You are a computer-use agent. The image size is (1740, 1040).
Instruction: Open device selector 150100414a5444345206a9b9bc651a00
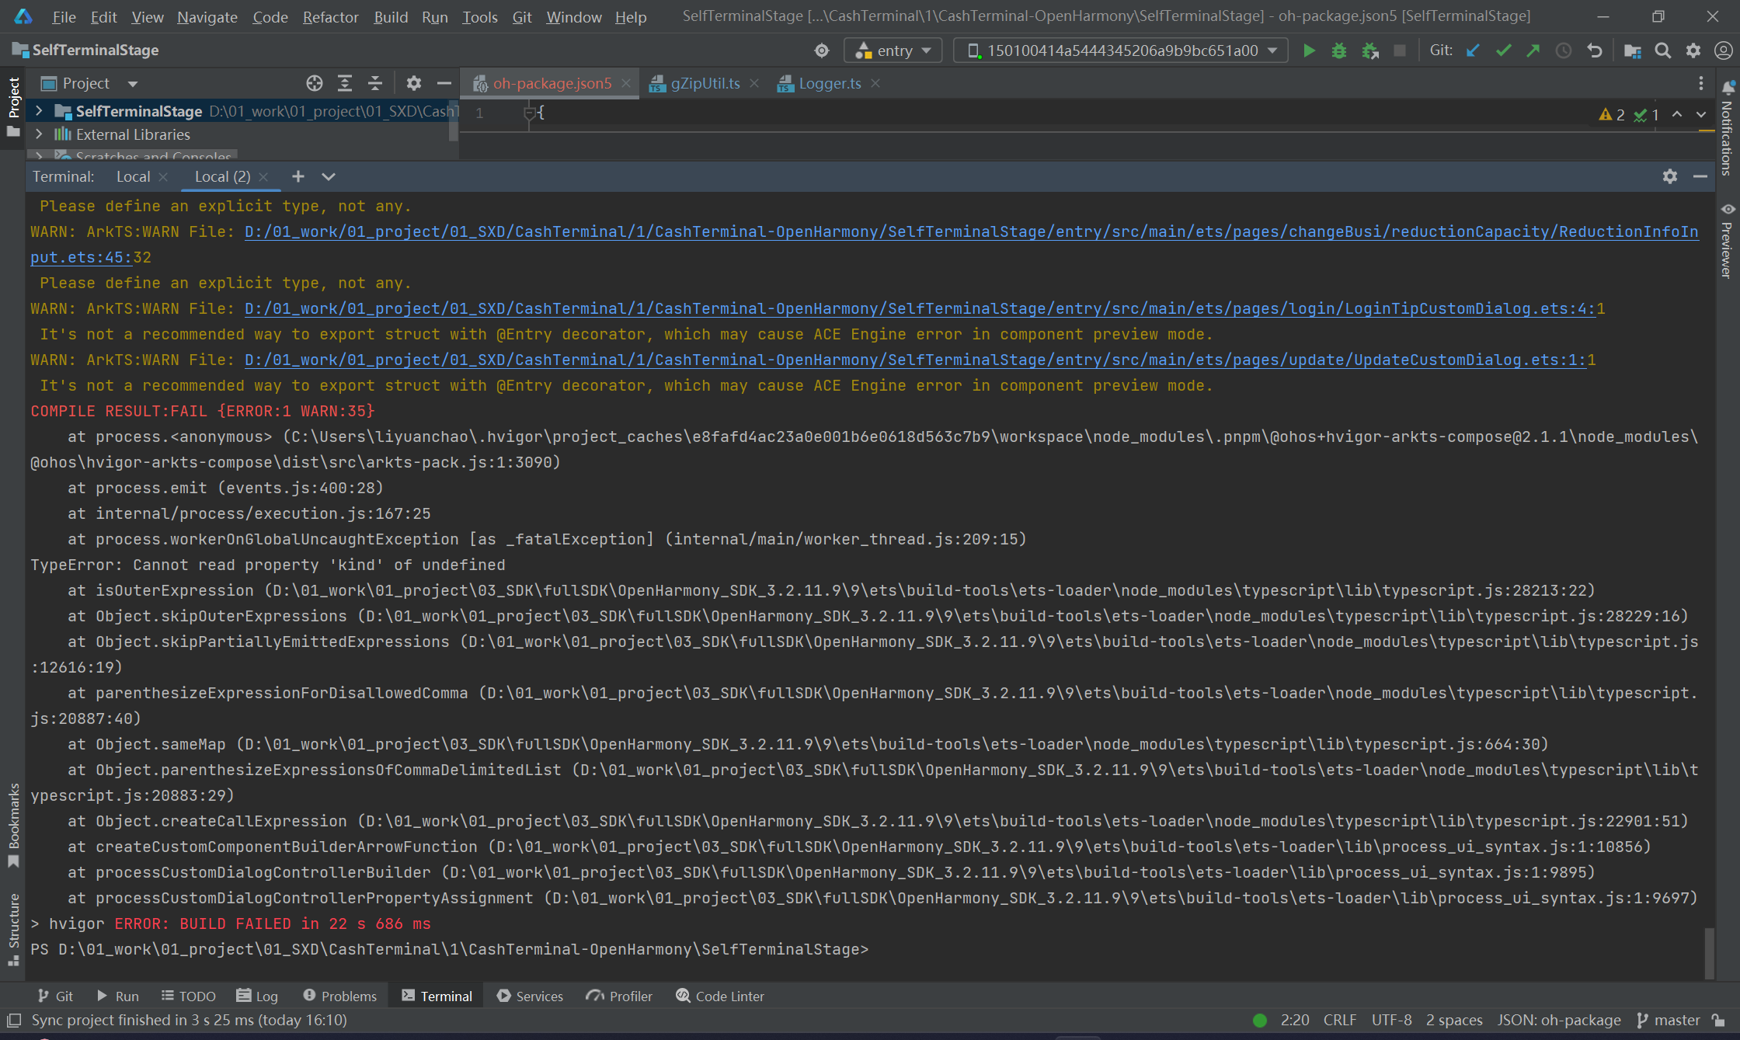(1120, 50)
